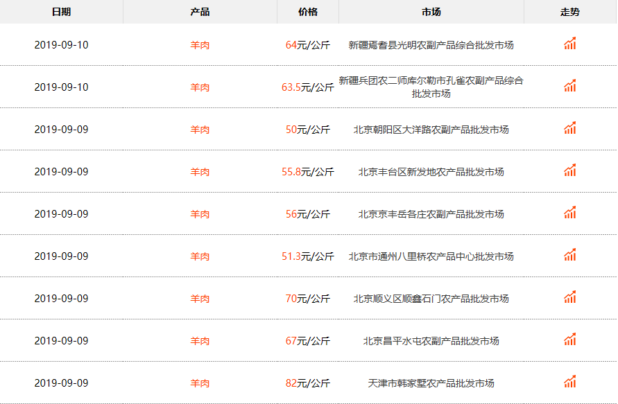
Task: Click the price 82元/公斤
Action: coord(308,383)
